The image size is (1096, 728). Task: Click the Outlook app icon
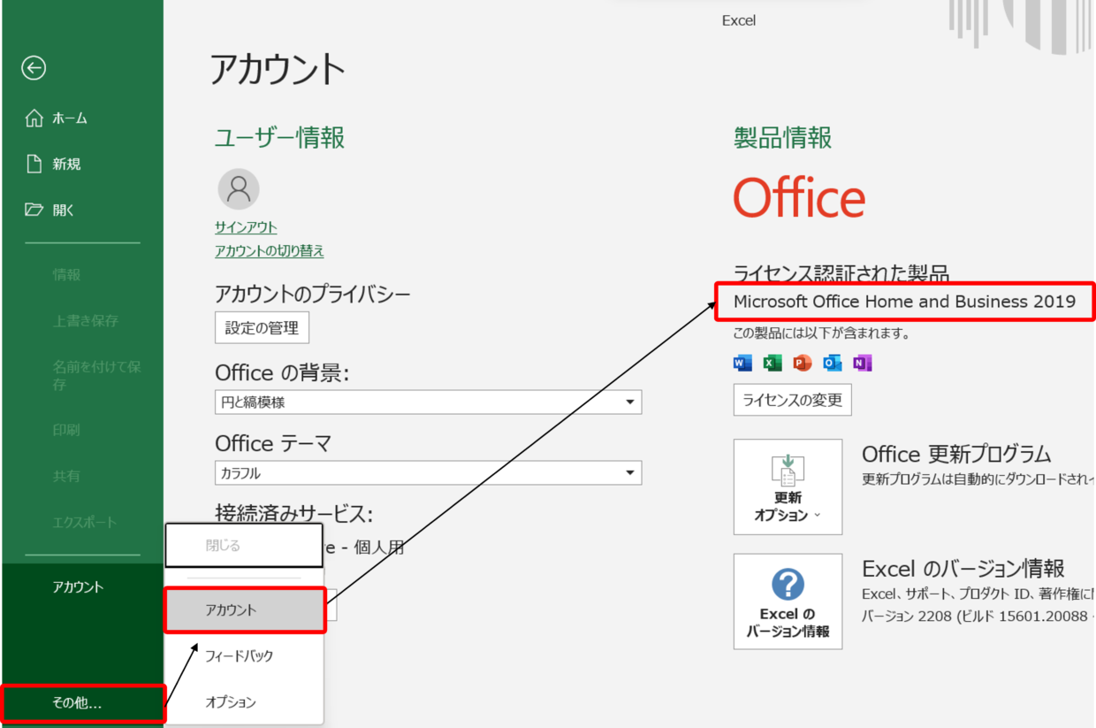pyautogui.click(x=833, y=363)
